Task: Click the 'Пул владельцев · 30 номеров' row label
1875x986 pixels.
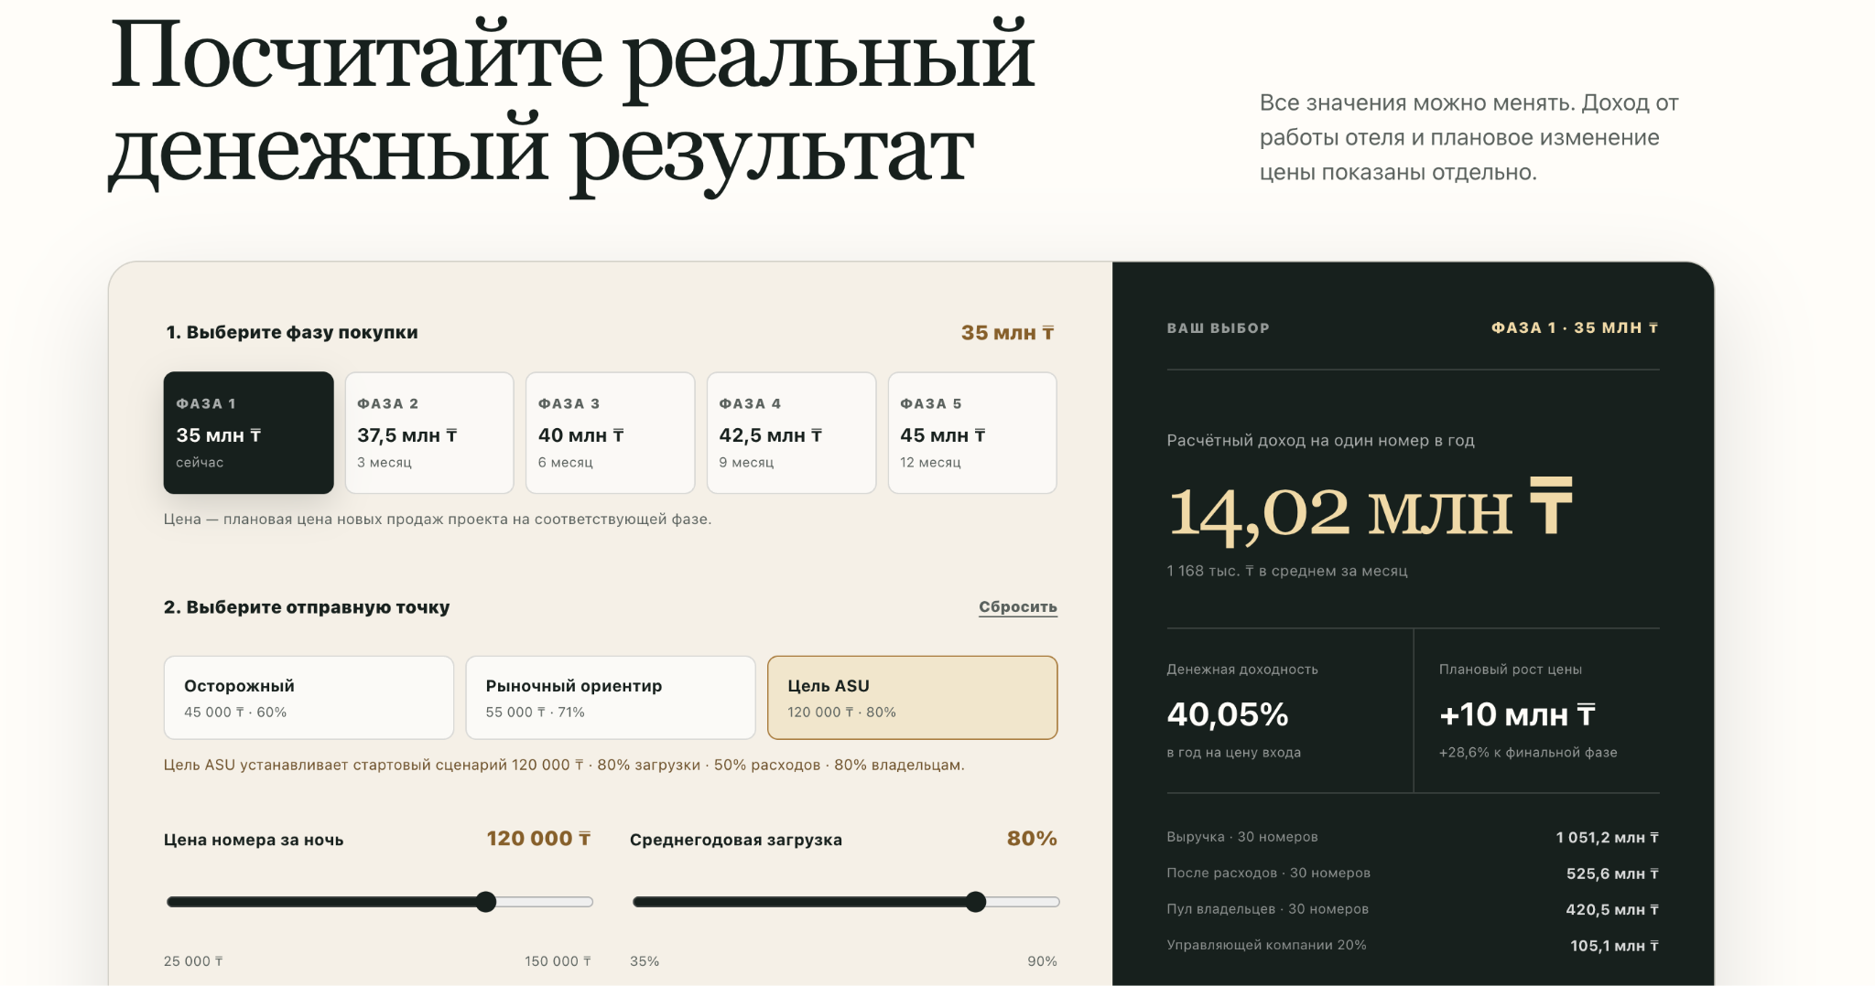Action: pos(1268,909)
